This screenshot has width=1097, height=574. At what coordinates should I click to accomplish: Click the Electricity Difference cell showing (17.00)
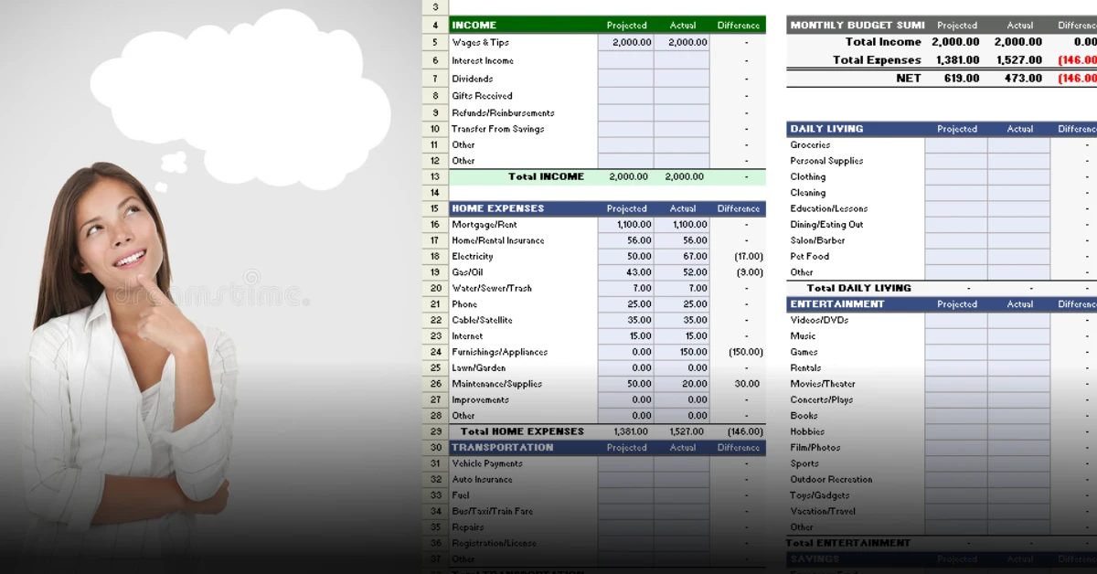click(x=738, y=256)
